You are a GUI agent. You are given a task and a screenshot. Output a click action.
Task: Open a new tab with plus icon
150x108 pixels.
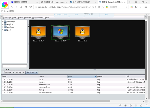(130, 2)
